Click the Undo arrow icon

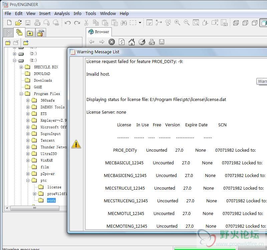point(68,23)
